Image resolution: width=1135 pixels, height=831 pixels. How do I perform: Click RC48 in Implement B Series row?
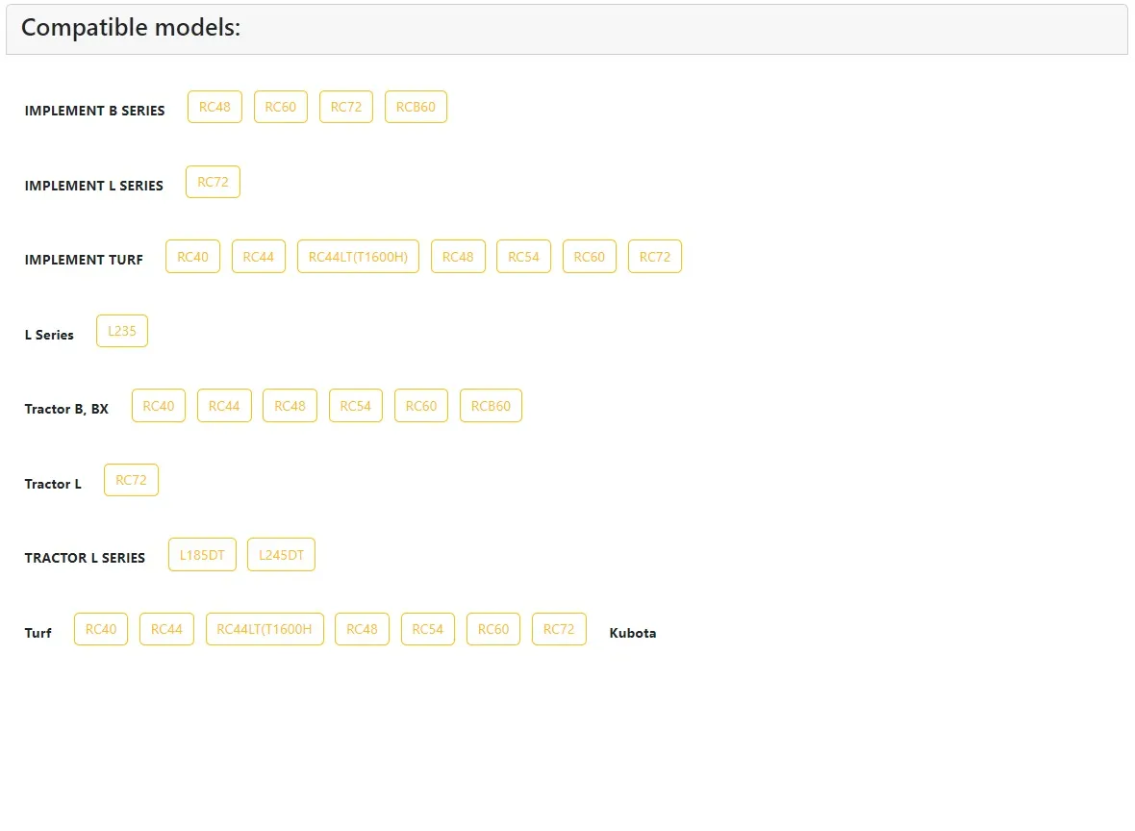pyautogui.click(x=214, y=107)
